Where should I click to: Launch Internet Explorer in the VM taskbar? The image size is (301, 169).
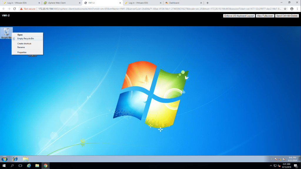(15, 159)
